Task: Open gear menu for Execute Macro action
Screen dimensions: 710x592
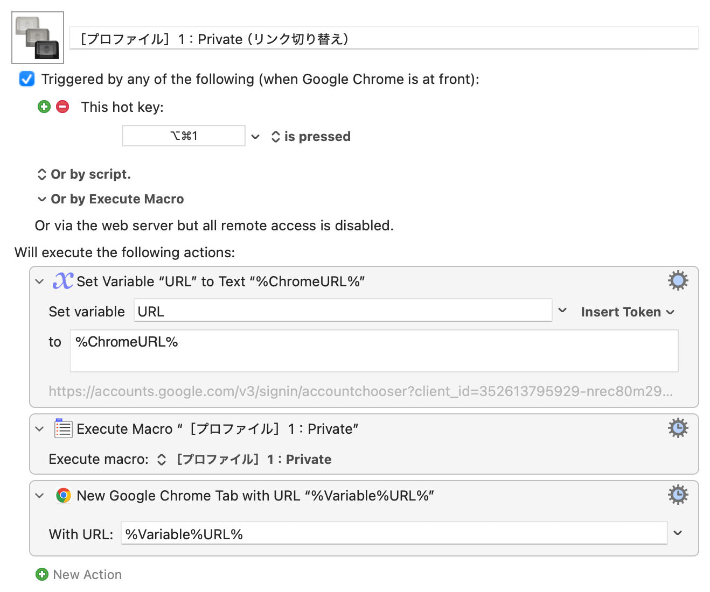Action: pos(678,428)
